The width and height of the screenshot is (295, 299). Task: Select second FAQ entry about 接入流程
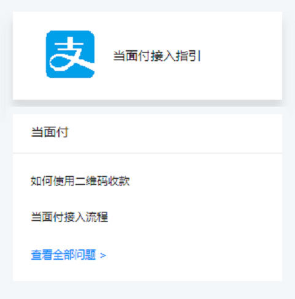click(x=69, y=217)
